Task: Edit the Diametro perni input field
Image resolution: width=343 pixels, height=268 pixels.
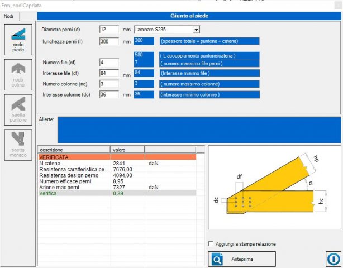Action: tap(109, 30)
